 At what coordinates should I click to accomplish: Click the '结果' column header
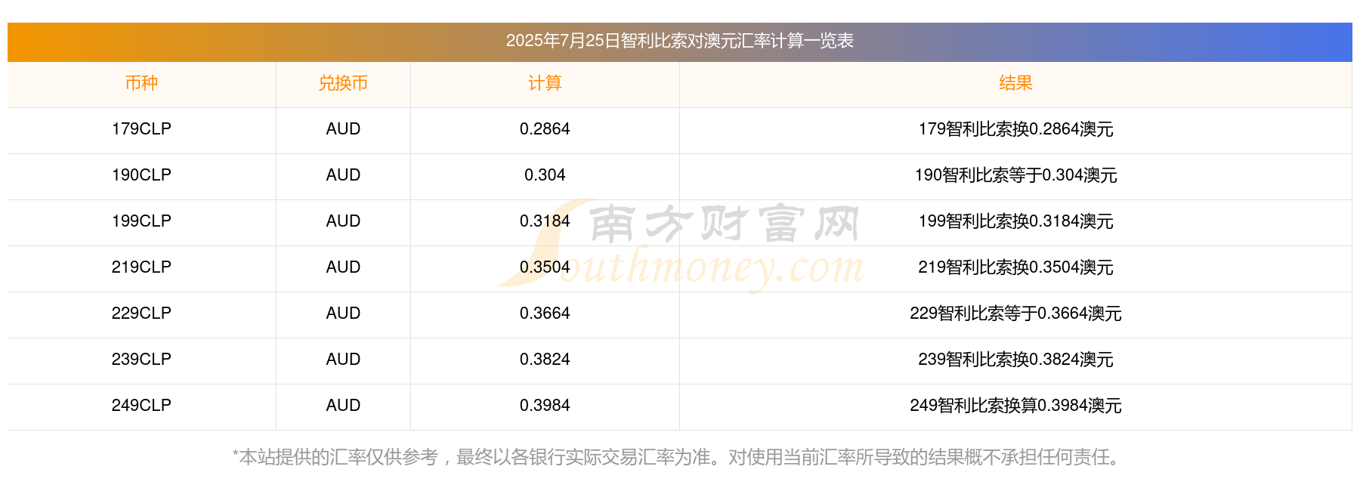coord(1015,83)
